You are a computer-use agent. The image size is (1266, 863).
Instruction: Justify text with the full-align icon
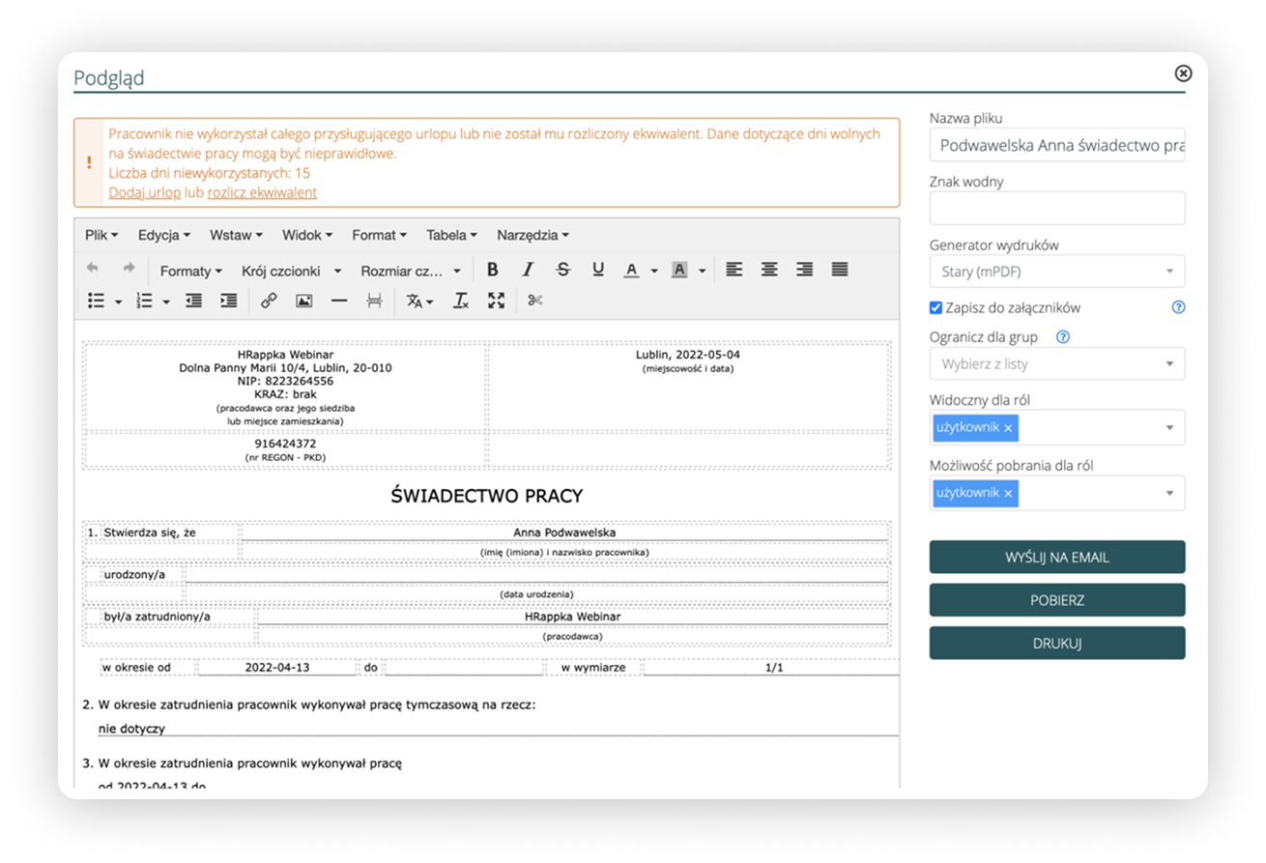(840, 271)
